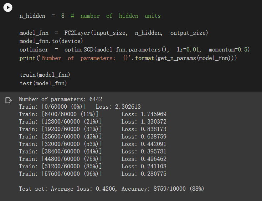The image size is (262, 201).
Task: Click the print 'Number of parameters' line
Action: pos(128,58)
